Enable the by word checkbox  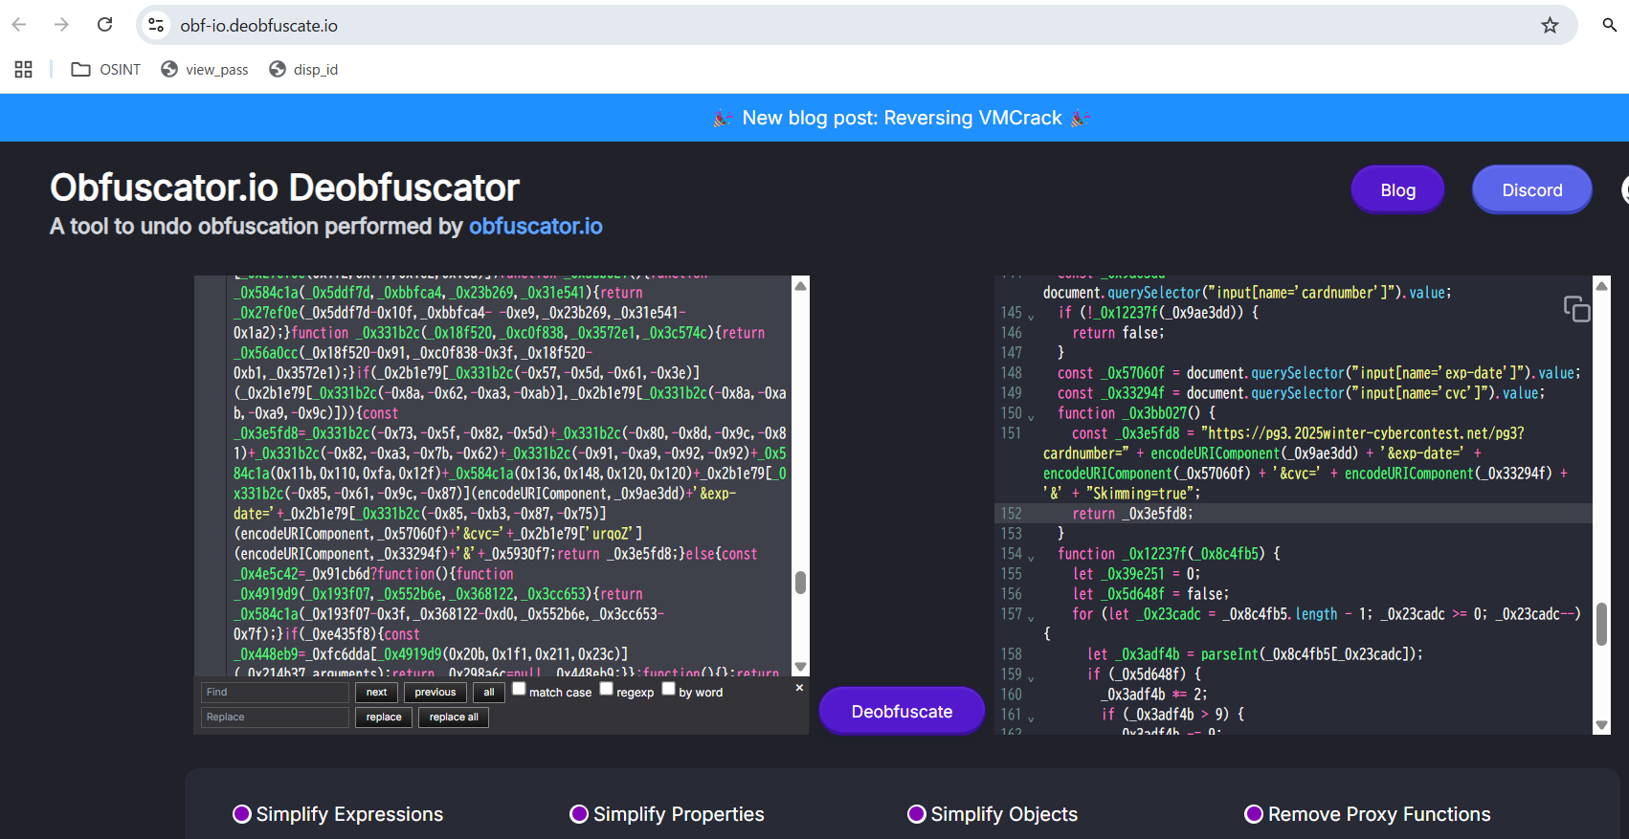pyautogui.click(x=668, y=689)
